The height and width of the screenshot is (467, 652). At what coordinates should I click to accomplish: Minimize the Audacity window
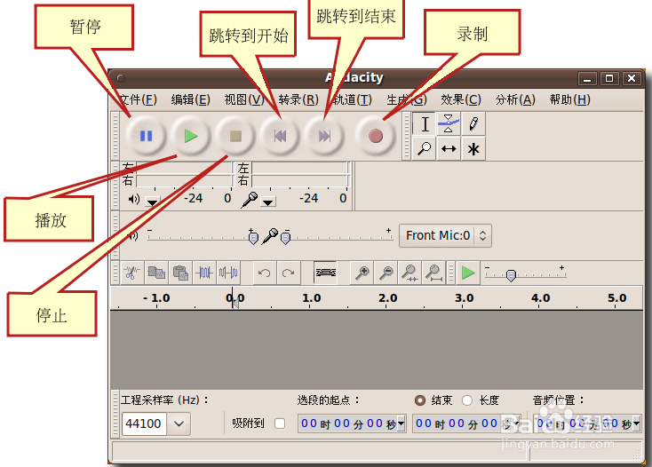click(x=587, y=78)
